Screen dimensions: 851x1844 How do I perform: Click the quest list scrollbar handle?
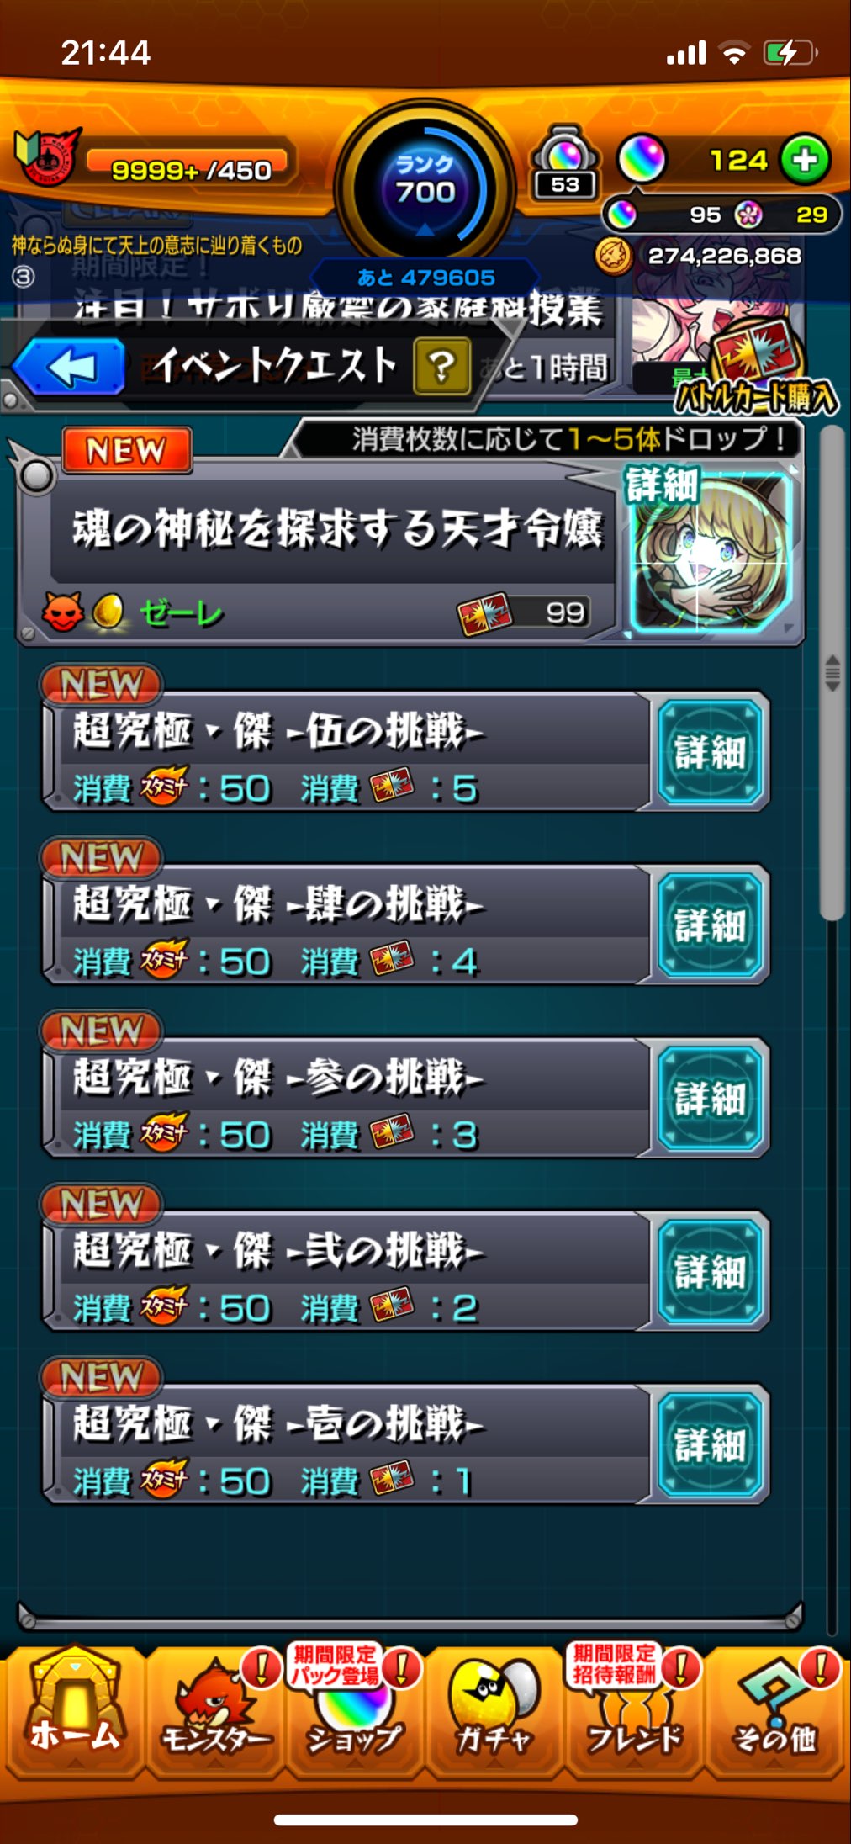[x=832, y=673]
